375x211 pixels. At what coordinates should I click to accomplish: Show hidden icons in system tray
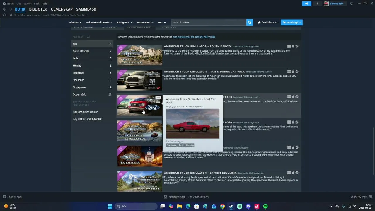pos(331,206)
